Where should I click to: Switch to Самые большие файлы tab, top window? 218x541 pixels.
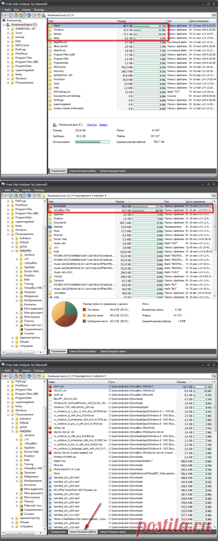82,171
